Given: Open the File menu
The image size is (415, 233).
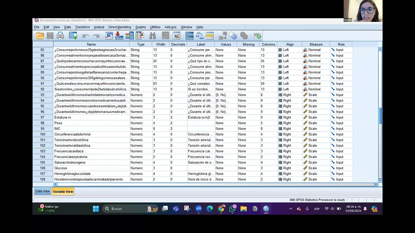Looking at the screenshot, I should click(37, 27).
